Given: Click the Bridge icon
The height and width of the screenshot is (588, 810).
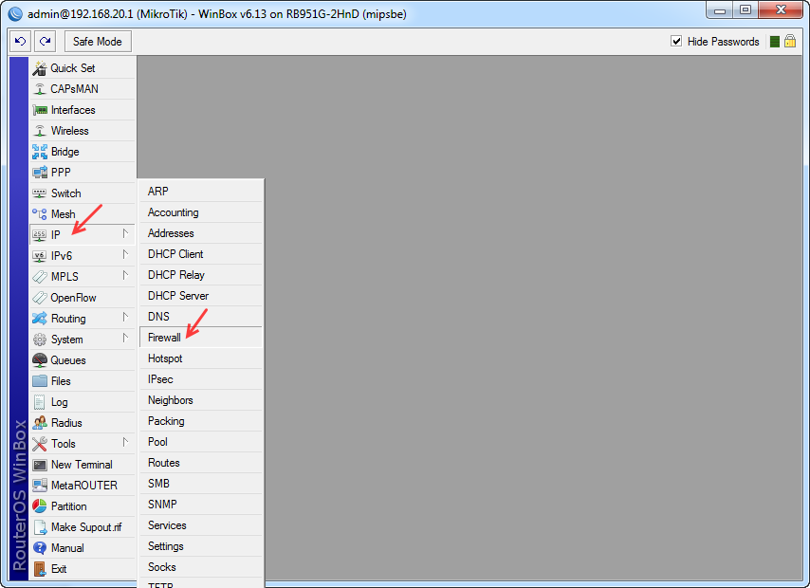Looking at the screenshot, I should point(40,152).
